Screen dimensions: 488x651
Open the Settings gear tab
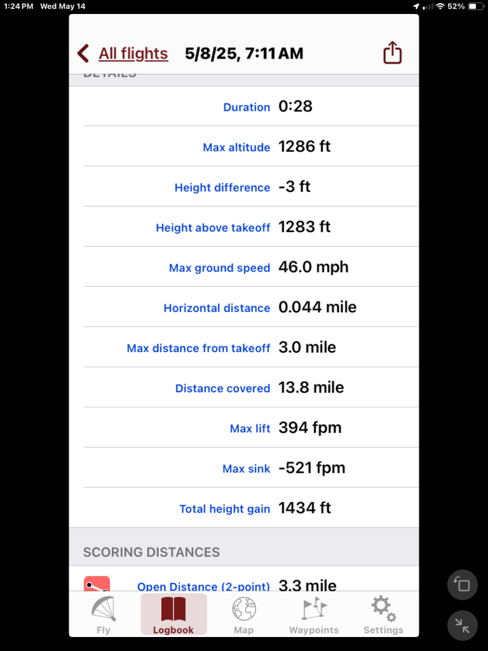383,615
